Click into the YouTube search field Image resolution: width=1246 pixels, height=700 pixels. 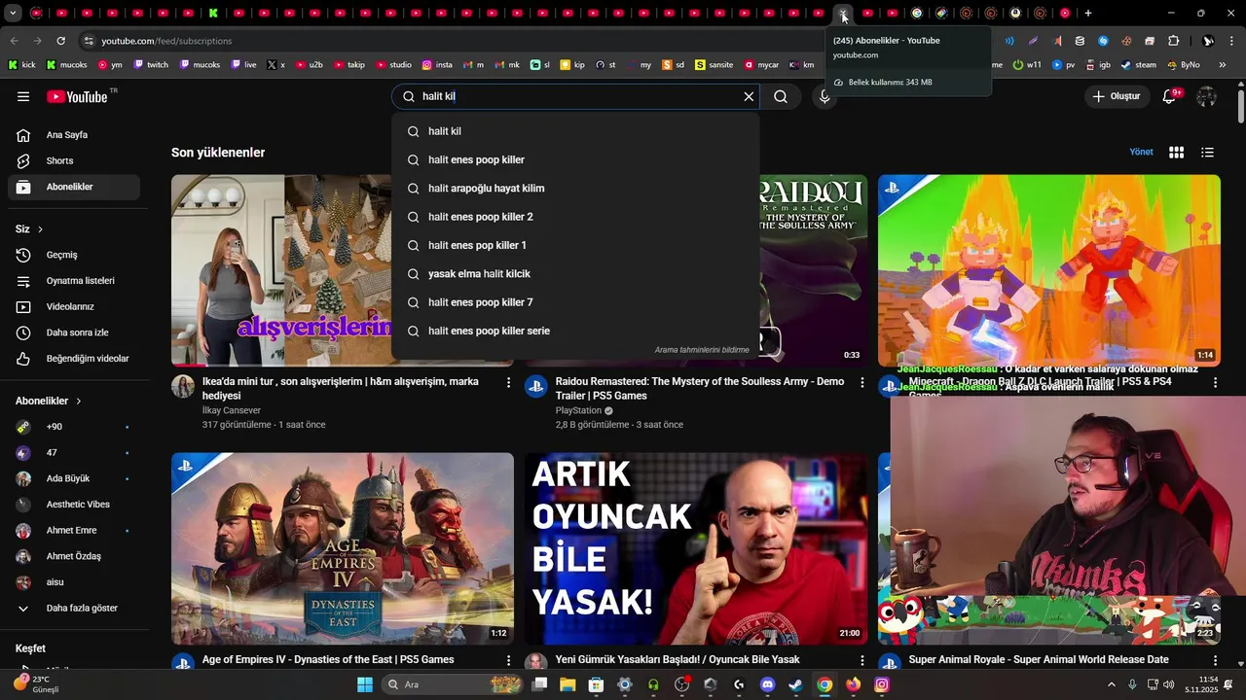tap(576, 96)
